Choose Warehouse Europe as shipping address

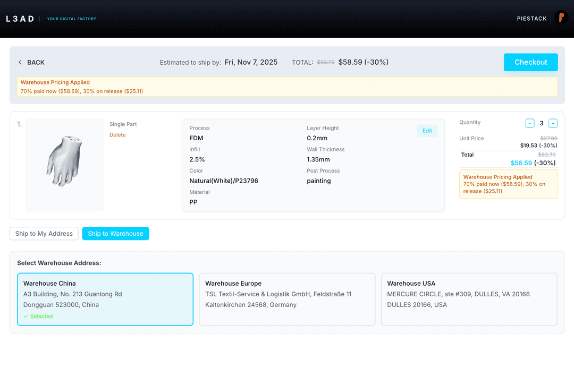click(x=287, y=299)
